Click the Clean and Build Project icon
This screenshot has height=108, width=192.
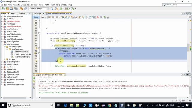pos(57,9)
